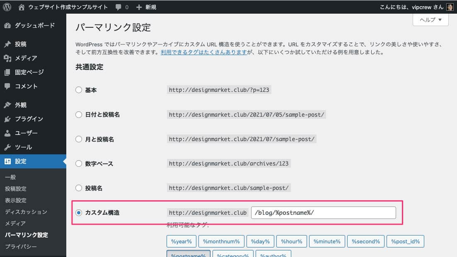Click こんにちは、vipcrew さん account greeting
Image resolution: width=457 pixels, height=257 pixels.
(x=411, y=7)
